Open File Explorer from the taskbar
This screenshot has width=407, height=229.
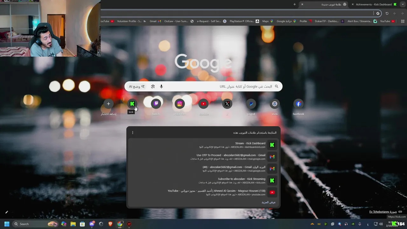(x=73, y=224)
